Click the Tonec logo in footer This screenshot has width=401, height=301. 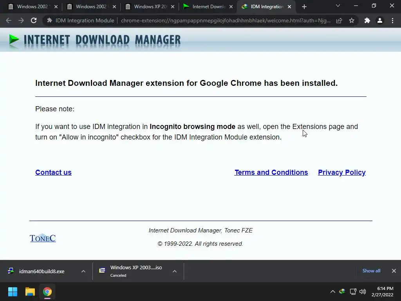[x=43, y=238]
